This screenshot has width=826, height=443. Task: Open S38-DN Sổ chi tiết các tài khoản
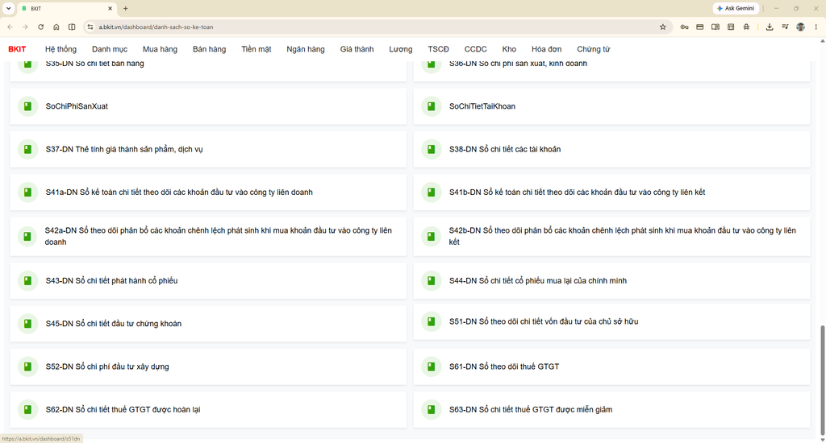(x=611, y=150)
